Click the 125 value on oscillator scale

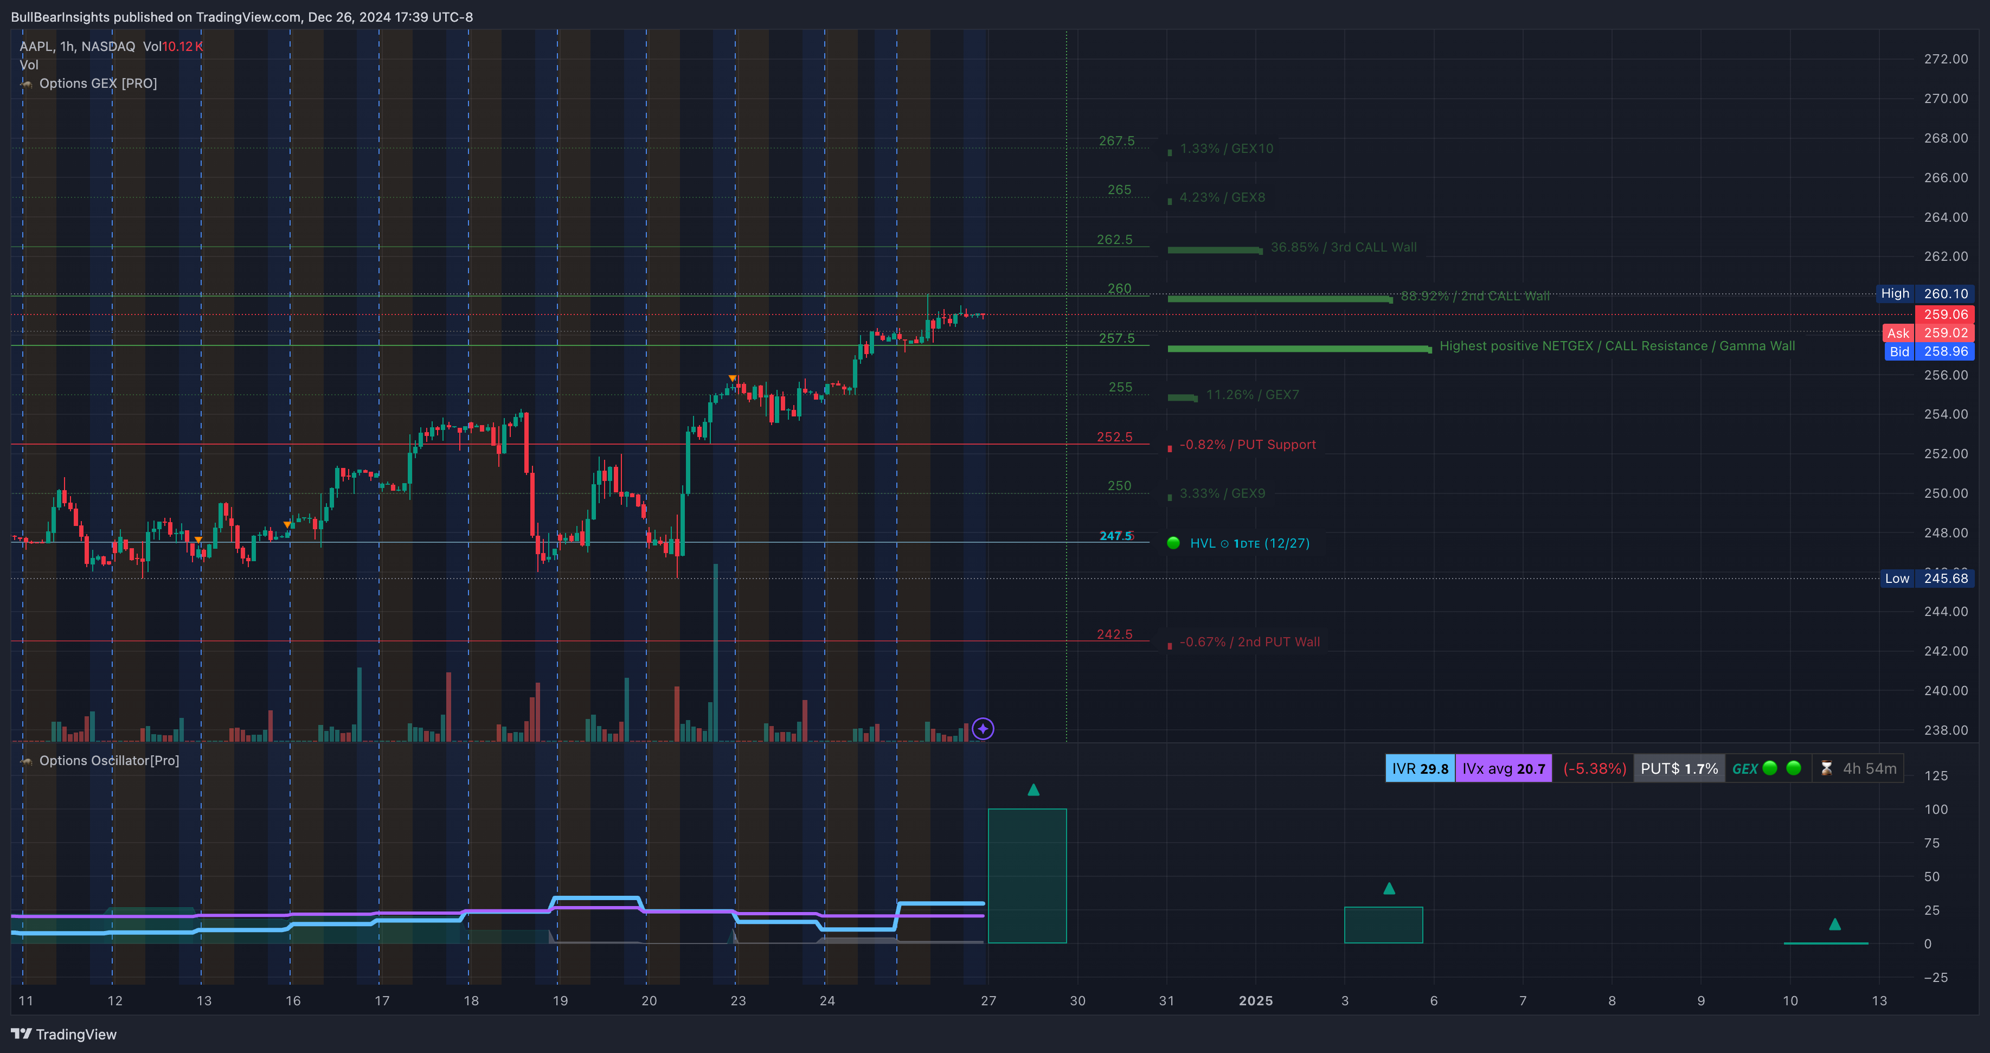1936,775
